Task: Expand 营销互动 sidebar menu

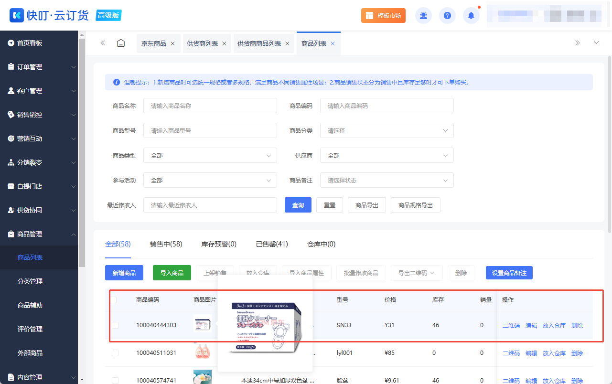Action: 39,139
